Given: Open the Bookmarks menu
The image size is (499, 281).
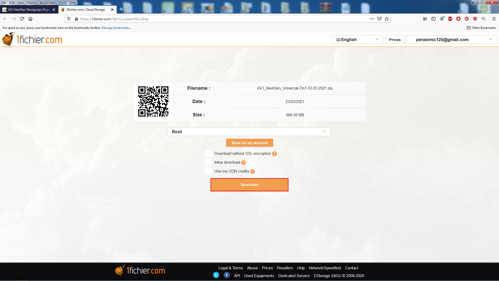Looking at the screenshot, I should tap(48, 3).
